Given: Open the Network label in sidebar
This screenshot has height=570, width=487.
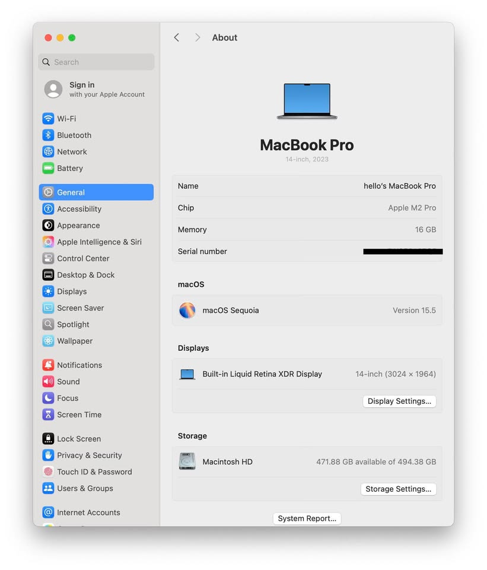Looking at the screenshot, I should click(72, 151).
